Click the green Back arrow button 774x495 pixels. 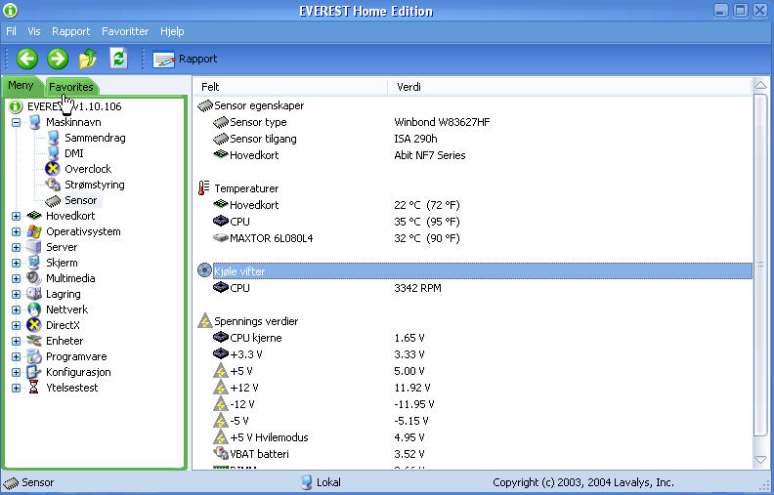point(27,59)
